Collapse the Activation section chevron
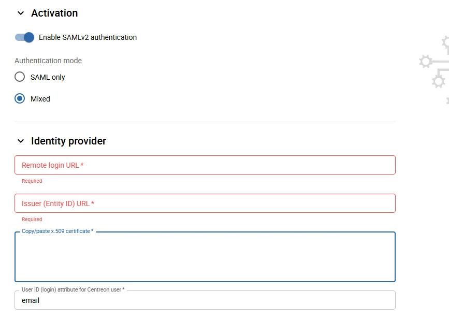Viewport: 449px width, 320px height. tap(21, 13)
